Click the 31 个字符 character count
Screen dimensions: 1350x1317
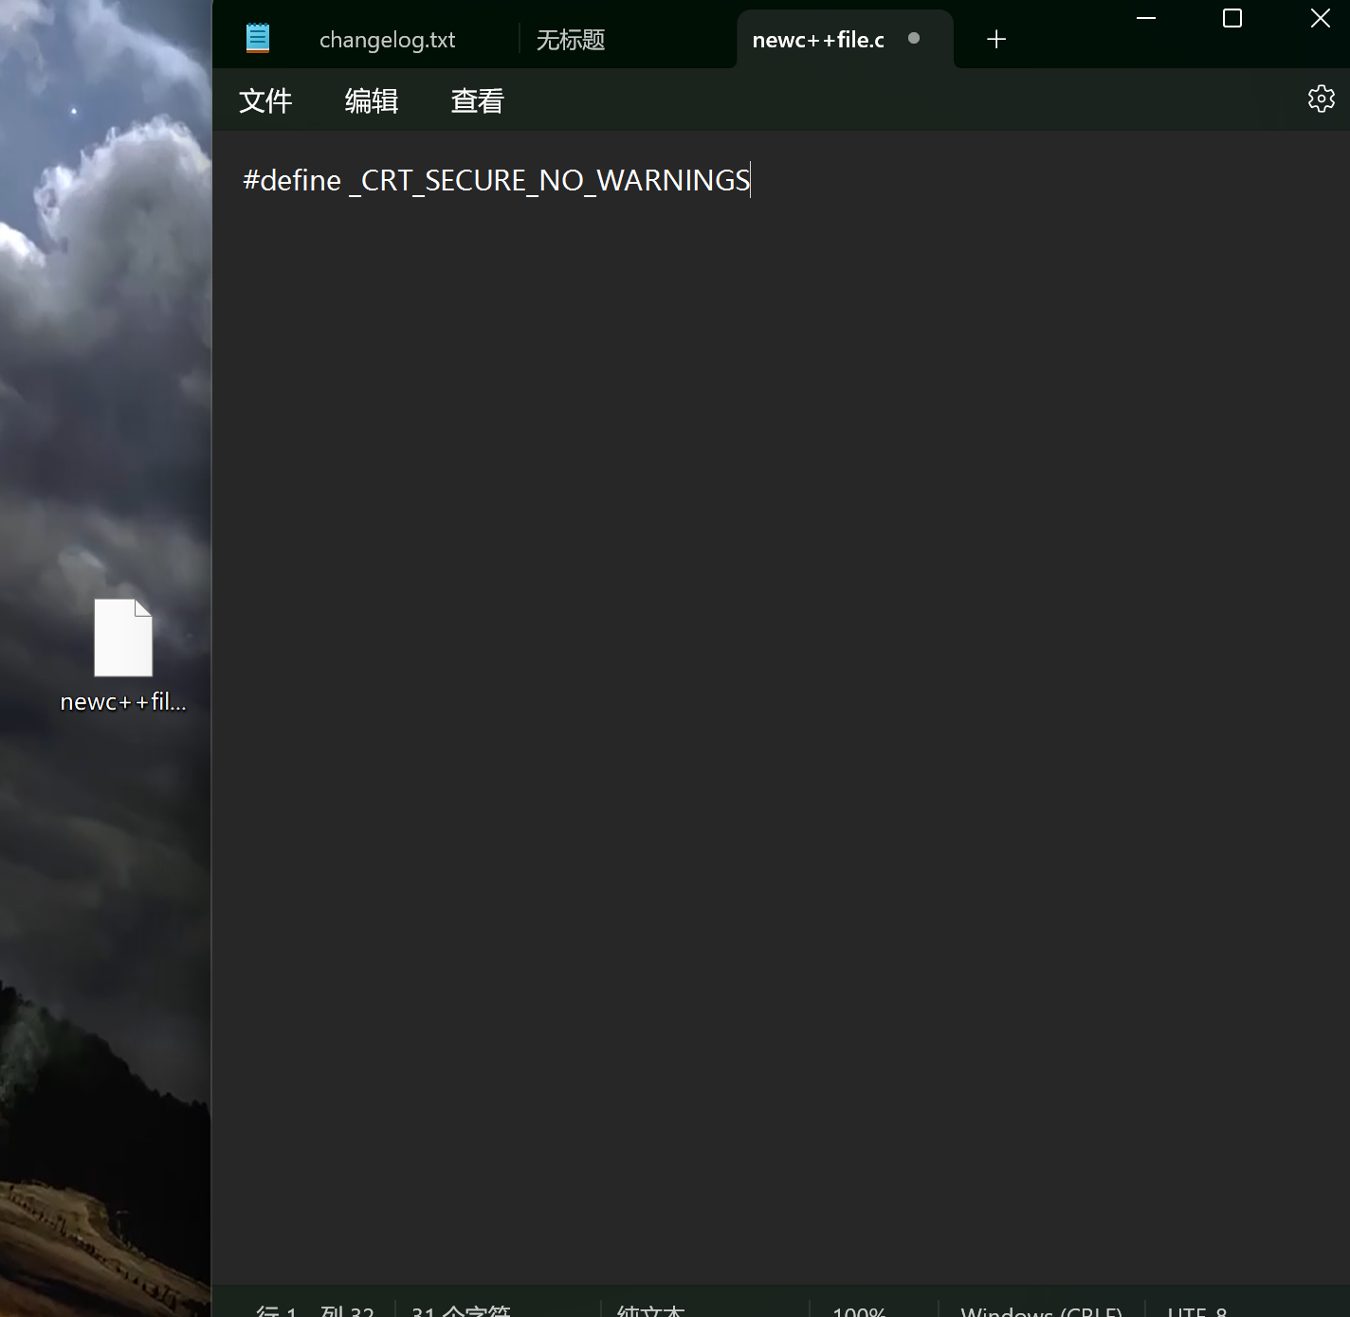click(462, 1310)
